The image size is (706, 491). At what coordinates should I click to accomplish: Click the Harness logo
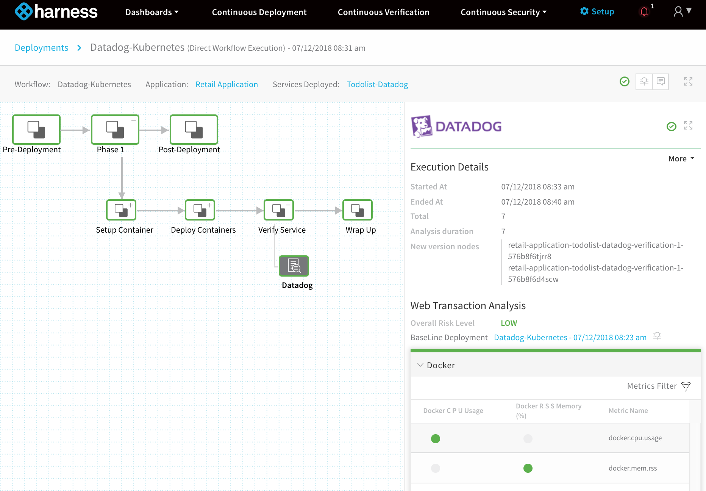56,12
